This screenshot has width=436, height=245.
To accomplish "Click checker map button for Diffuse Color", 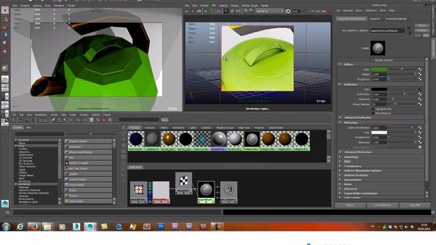I will coord(420,69).
